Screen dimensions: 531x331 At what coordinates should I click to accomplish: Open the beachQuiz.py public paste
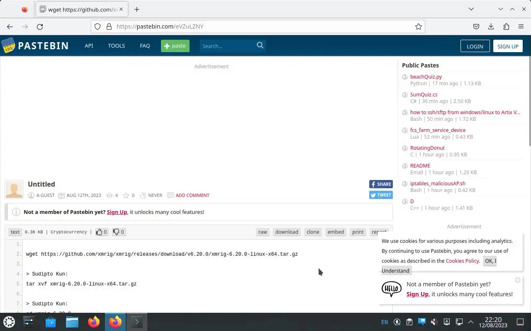[426, 77]
